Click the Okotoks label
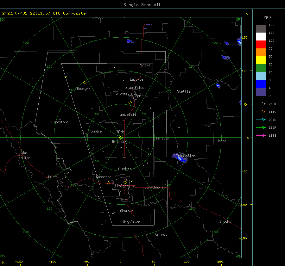Image resolution: width=285 pixels, height=266 pixels. coord(127,211)
